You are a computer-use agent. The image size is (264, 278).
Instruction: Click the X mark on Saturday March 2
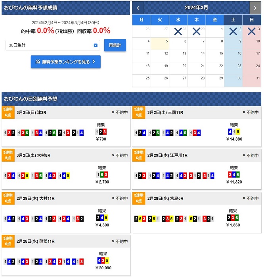233,31
